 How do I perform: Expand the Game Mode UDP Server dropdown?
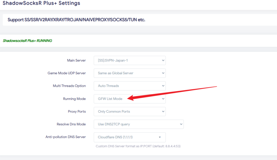(129, 73)
